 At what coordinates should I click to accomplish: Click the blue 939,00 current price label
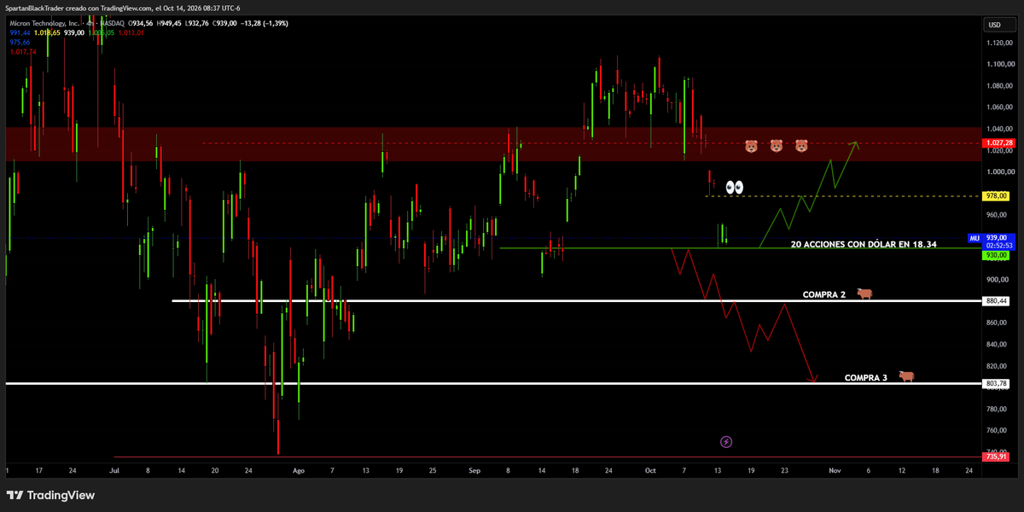pyautogui.click(x=997, y=237)
